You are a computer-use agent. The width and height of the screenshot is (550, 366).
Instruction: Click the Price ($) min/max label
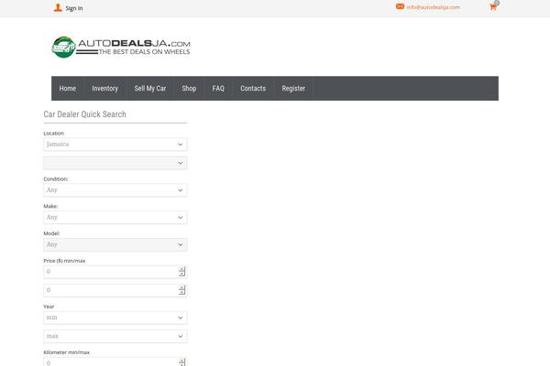coord(64,261)
